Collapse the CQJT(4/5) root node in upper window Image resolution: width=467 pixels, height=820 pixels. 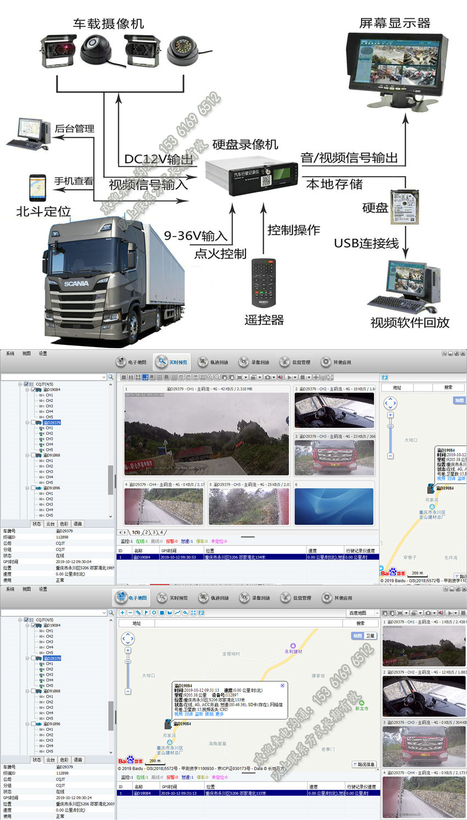(20, 384)
